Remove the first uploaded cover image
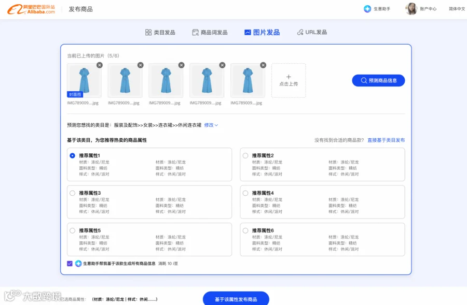 tap(100, 65)
